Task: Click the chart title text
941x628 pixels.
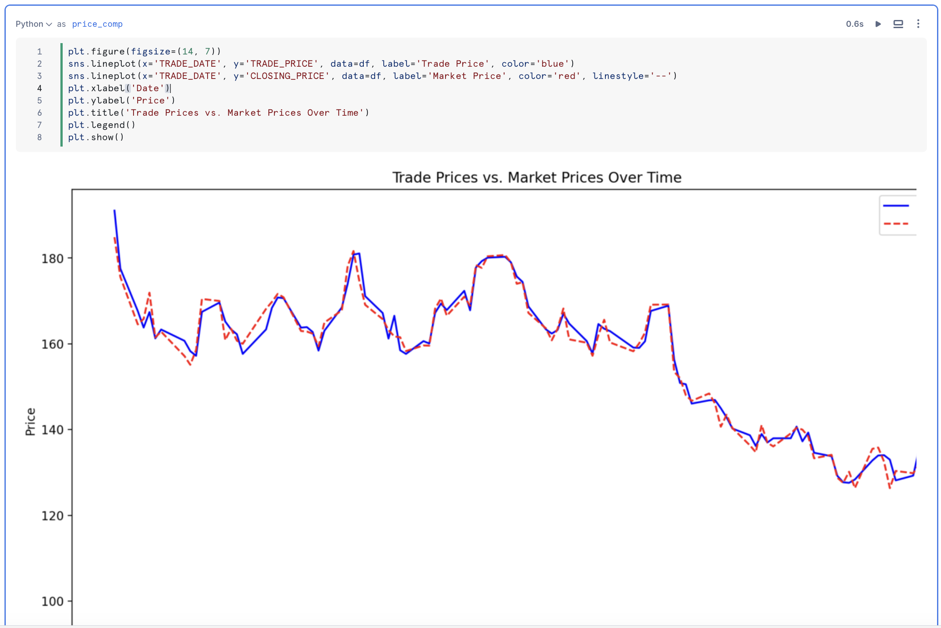Action: 536,177
